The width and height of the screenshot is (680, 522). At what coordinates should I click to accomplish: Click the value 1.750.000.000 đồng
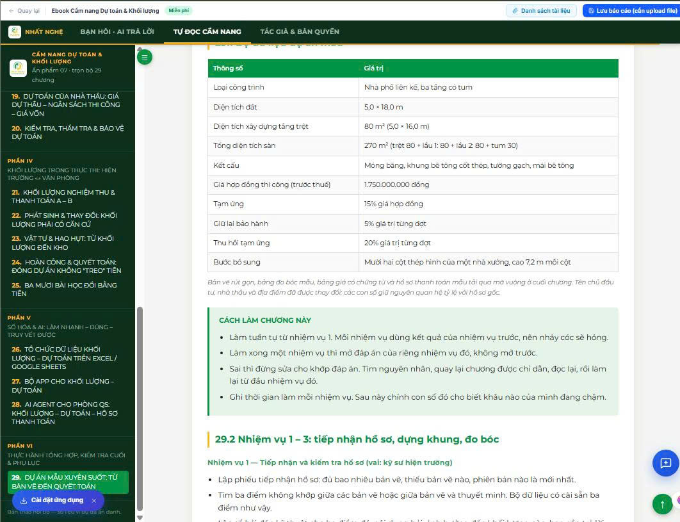point(396,184)
